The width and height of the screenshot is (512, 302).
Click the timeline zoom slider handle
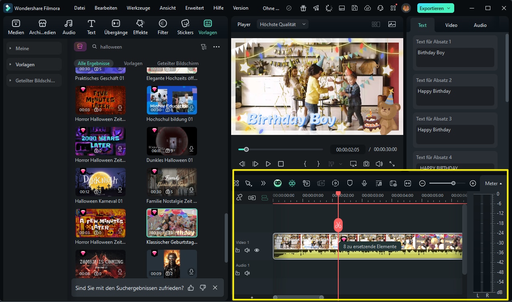453,183
